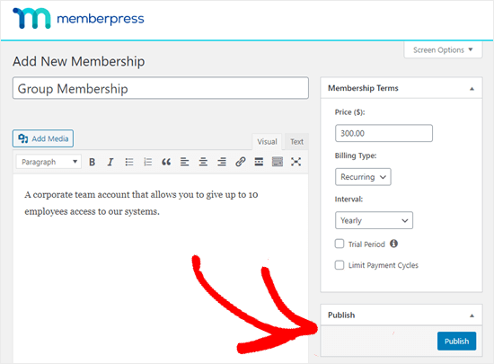Switch to the Text editor tab

(x=296, y=141)
